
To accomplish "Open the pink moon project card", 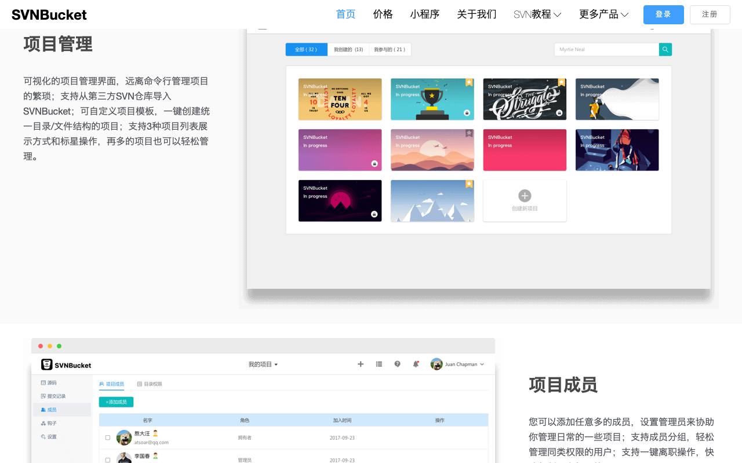I will (340, 201).
